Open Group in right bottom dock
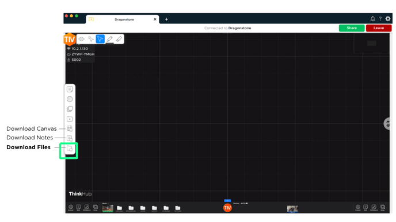The height and width of the screenshot is (222, 396). 383,208
